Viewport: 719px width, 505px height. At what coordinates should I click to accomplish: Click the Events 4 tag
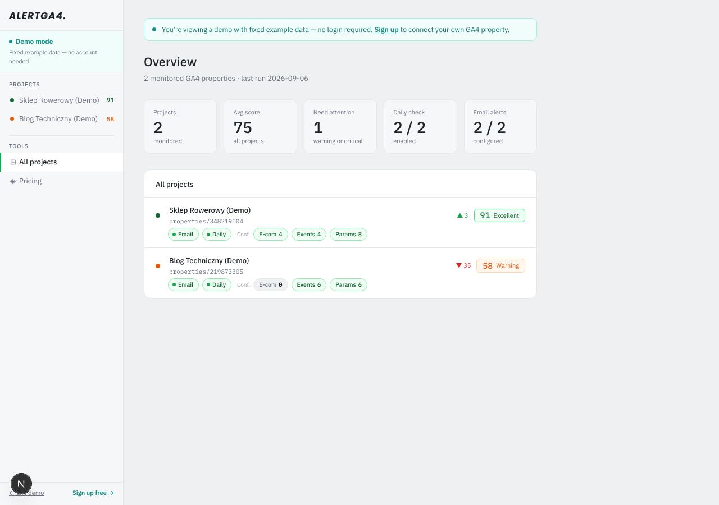pyautogui.click(x=309, y=235)
